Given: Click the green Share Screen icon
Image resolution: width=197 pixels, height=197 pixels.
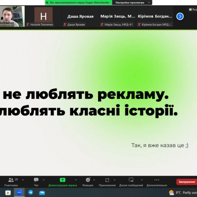Looking at the screenshot, I should (63, 180).
